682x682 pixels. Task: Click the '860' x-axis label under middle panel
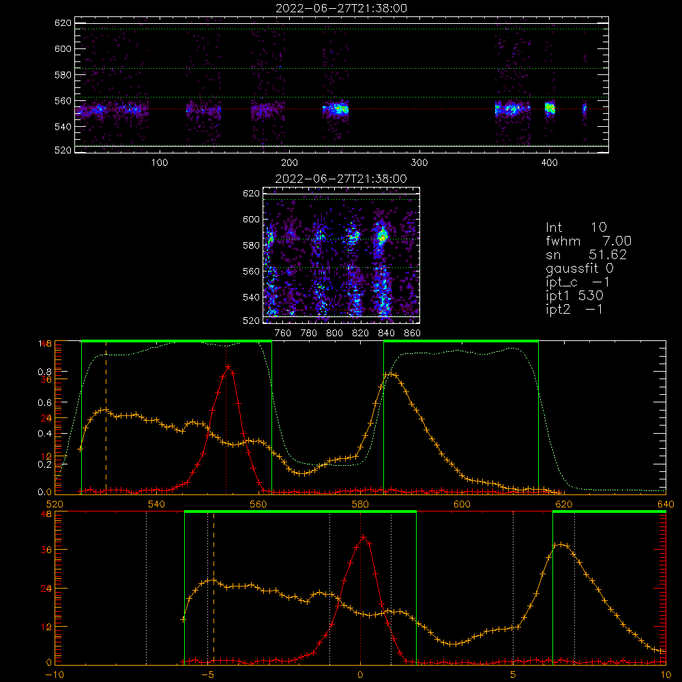coord(413,333)
